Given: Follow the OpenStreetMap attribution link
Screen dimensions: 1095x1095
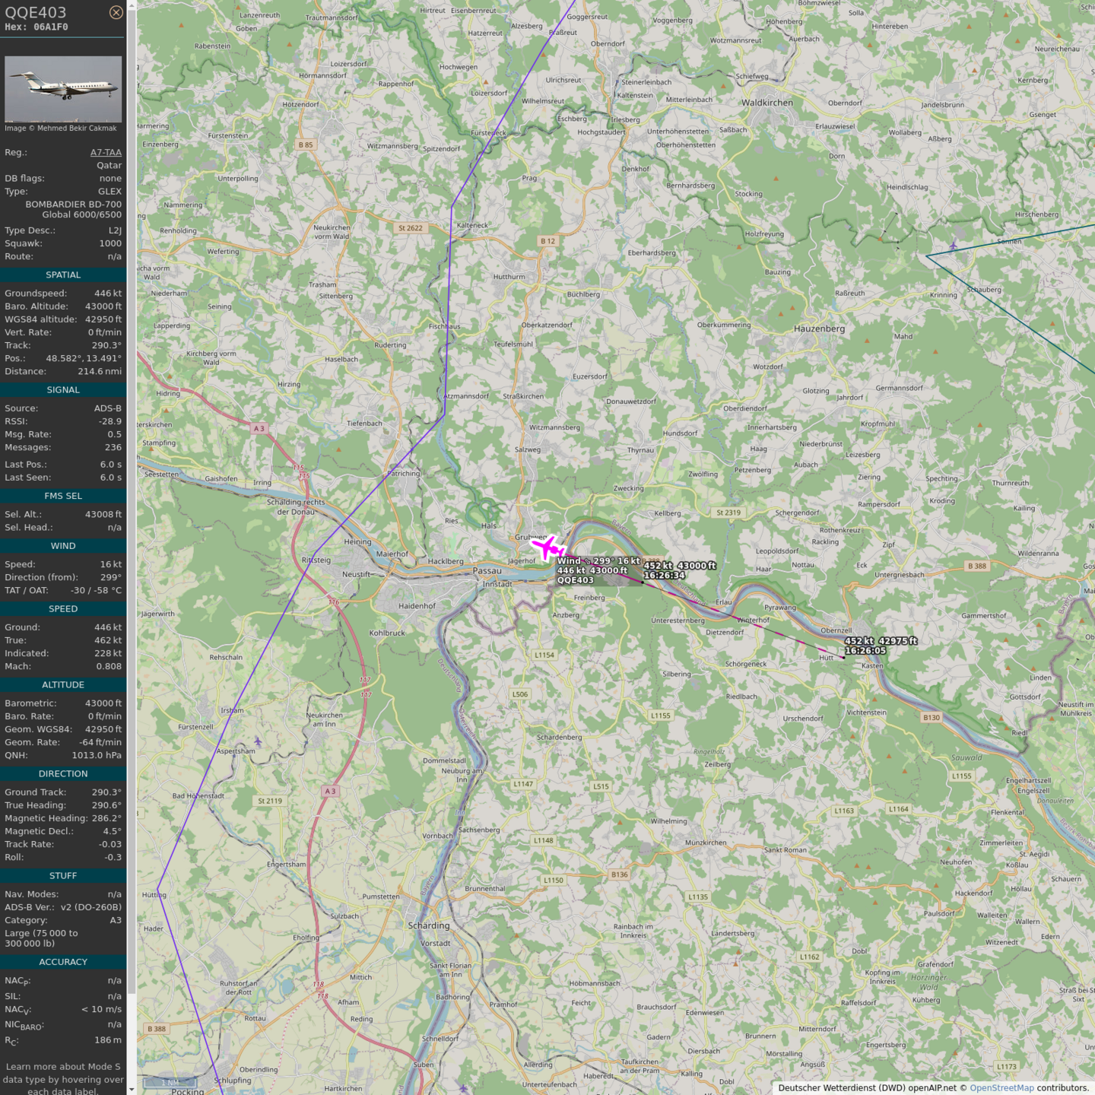Looking at the screenshot, I should (1001, 1087).
